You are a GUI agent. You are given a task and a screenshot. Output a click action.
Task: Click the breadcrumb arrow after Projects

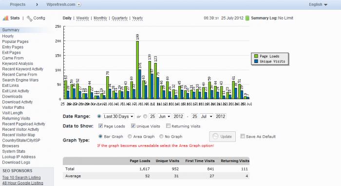pyautogui.click(x=37, y=4)
